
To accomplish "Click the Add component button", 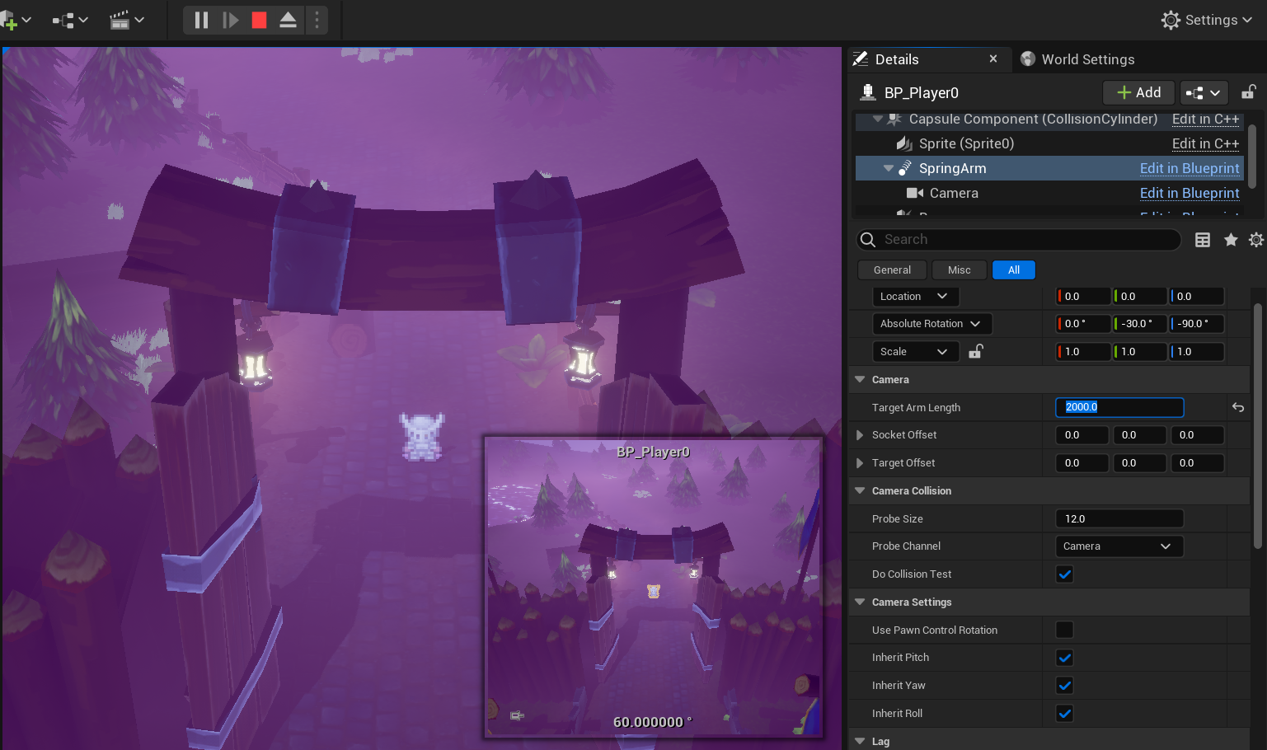I will point(1138,92).
